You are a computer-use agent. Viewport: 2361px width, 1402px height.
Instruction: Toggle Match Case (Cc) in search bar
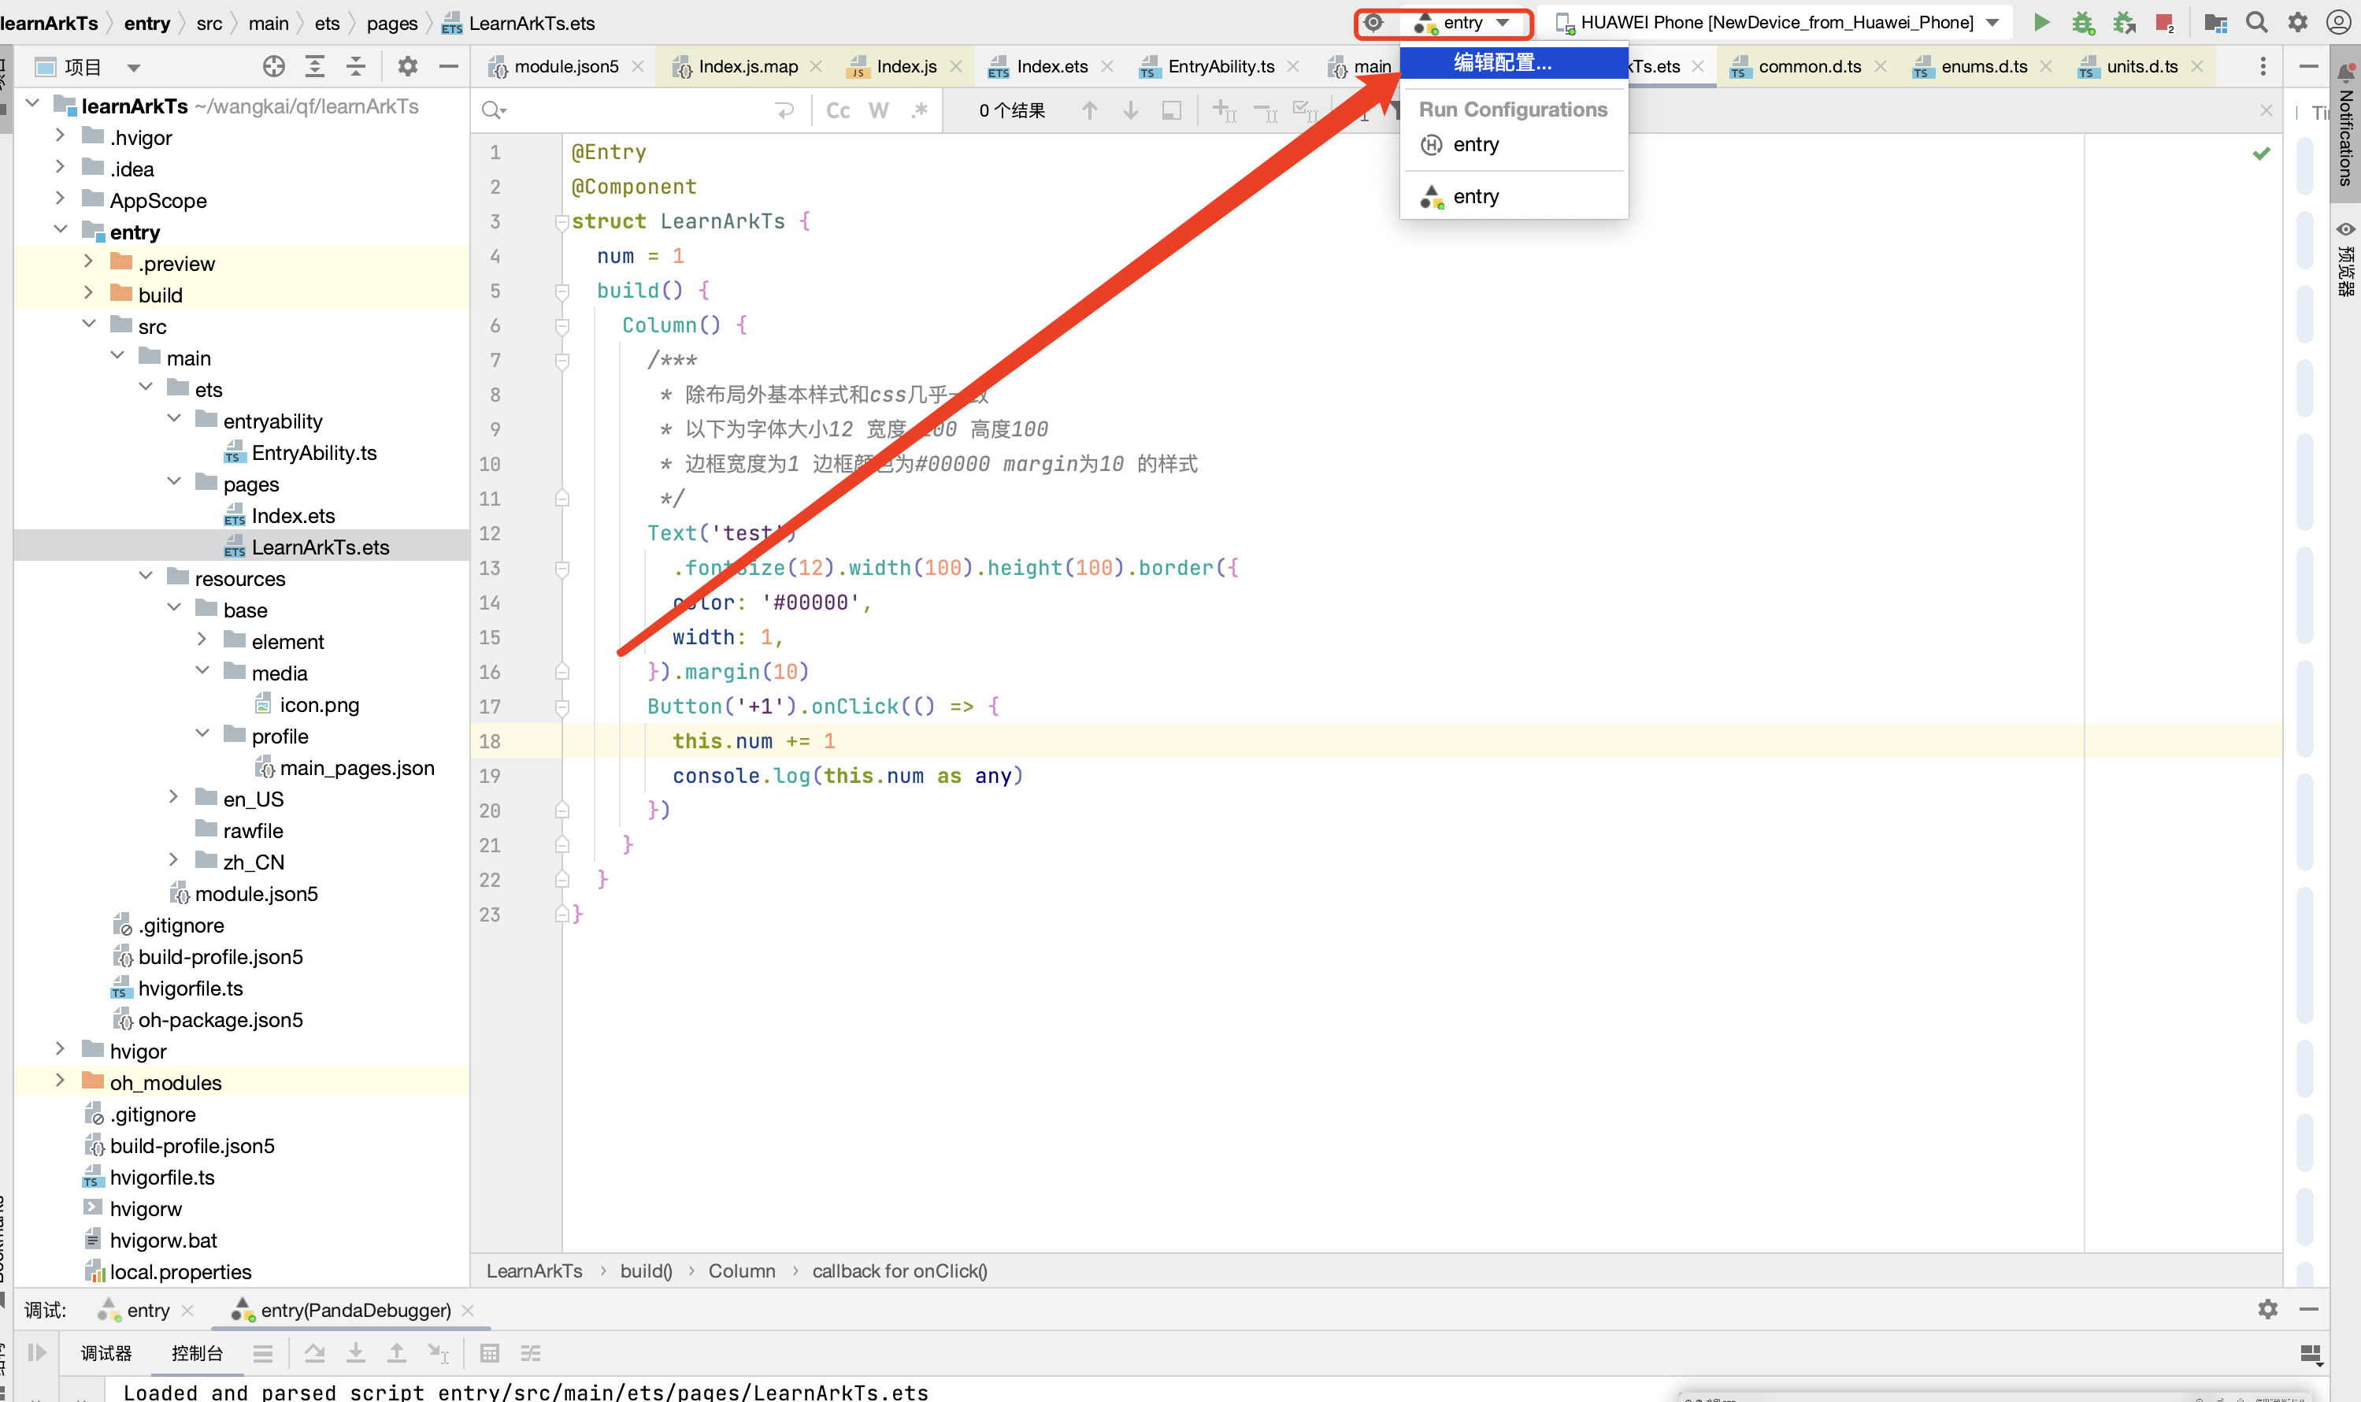point(838,110)
